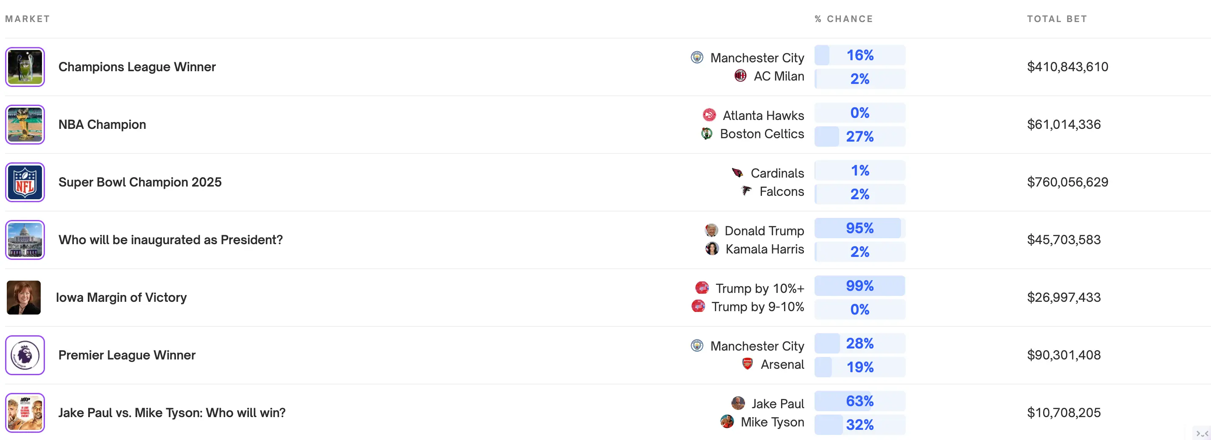Click the Manchester City crest beside Champions League

(697, 57)
